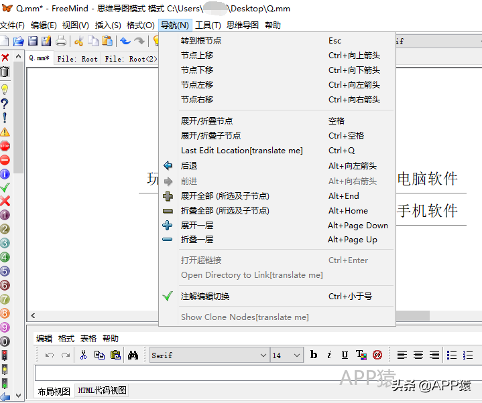
Task: Add the blue info circle icon
Action: [x=5, y=174]
